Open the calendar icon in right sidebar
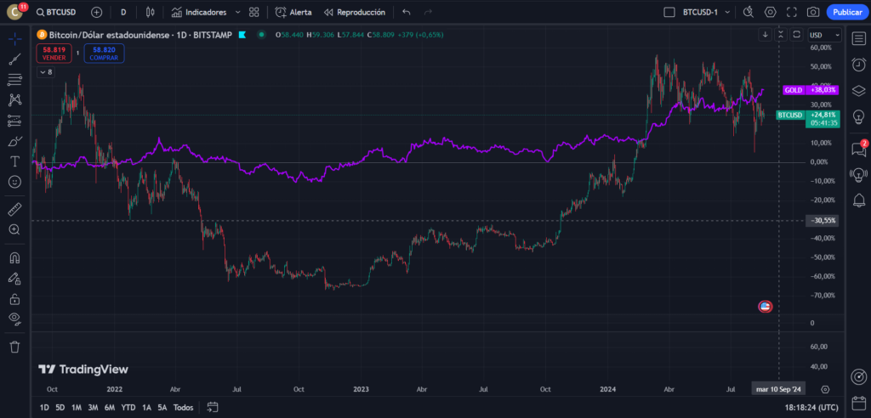Image resolution: width=871 pixels, height=418 pixels. click(858, 402)
